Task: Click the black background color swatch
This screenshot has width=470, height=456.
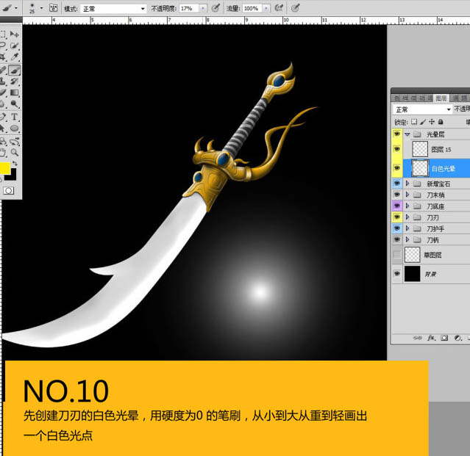Action: click(13, 176)
